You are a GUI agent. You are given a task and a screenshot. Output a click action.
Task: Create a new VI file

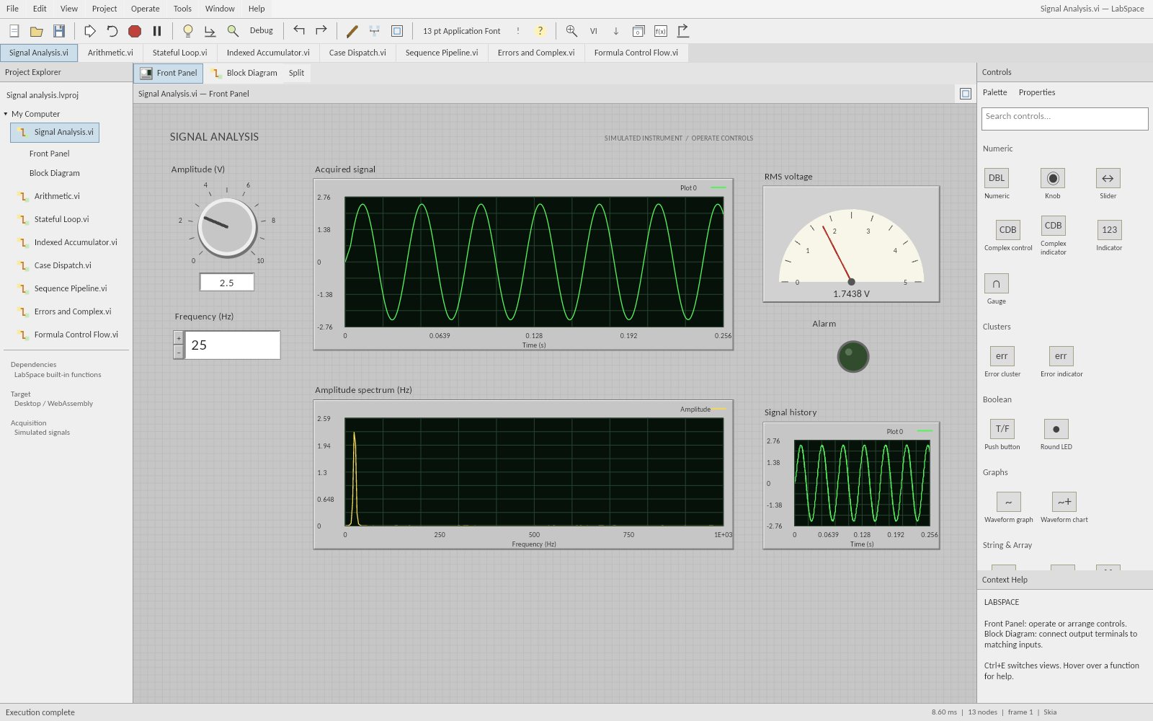click(x=14, y=31)
